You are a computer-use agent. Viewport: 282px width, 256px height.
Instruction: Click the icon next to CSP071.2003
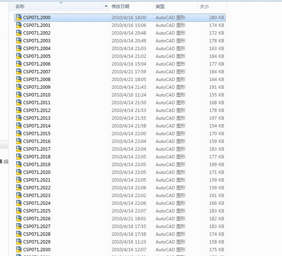pos(19,41)
